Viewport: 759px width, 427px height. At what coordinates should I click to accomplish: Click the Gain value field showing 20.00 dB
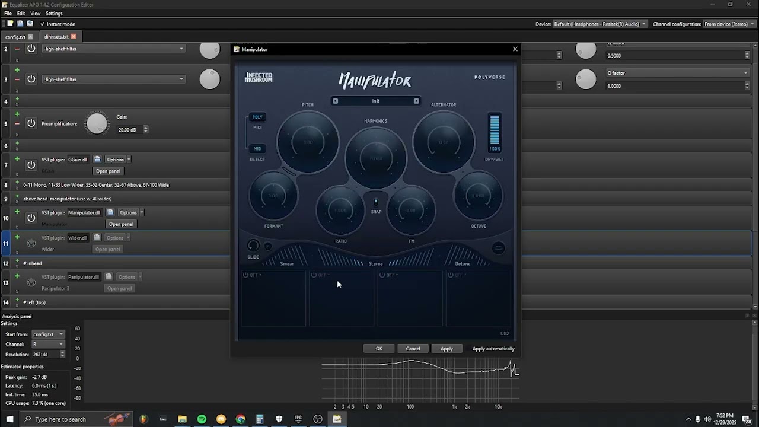tap(130, 130)
